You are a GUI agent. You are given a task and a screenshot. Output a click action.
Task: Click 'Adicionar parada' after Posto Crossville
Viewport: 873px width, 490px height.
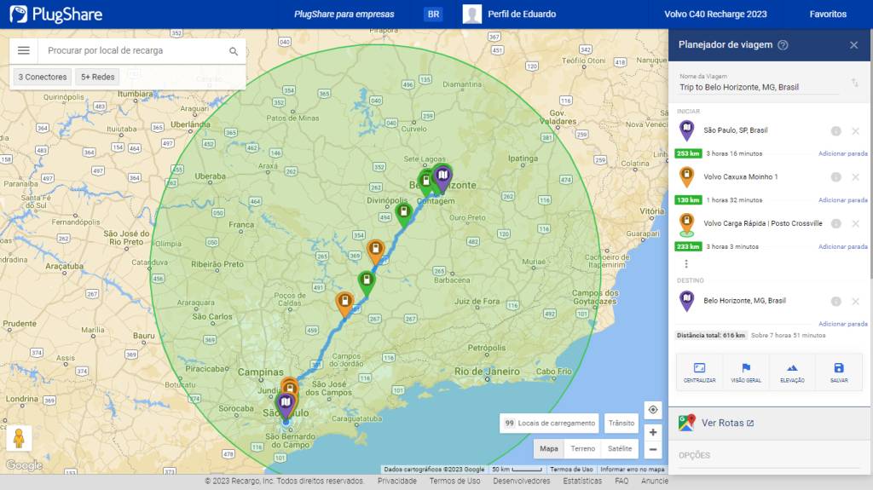click(x=842, y=246)
